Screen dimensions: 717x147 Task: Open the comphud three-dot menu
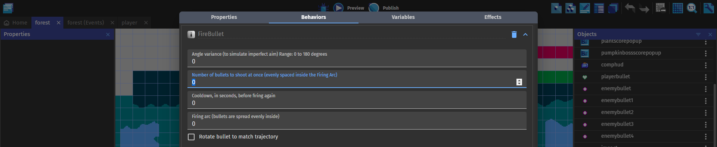[706, 65]
